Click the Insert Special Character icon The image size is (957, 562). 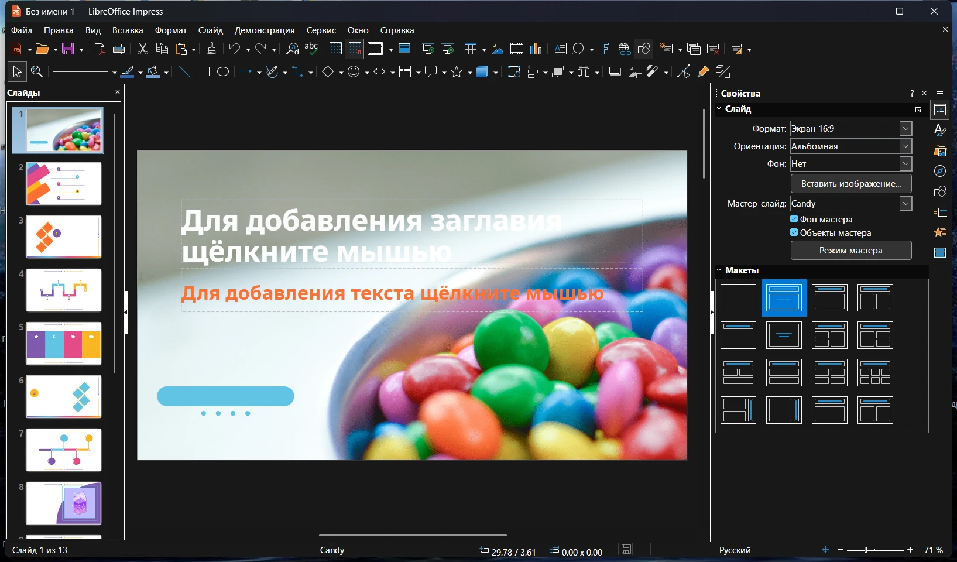pos(579,49)
